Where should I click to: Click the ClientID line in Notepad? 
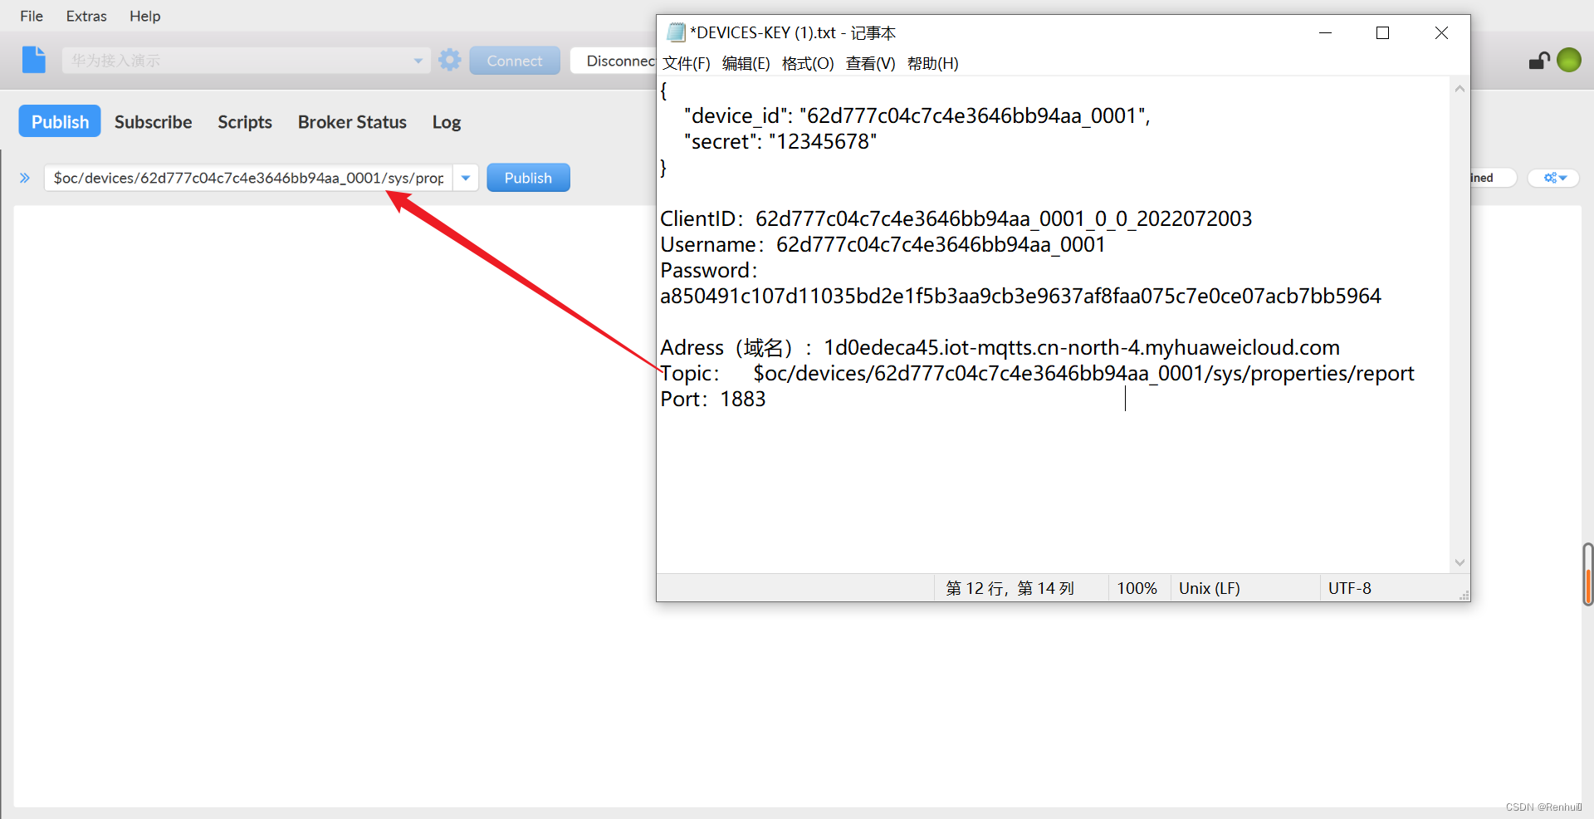pyautogui.click(x=956, y=218)
